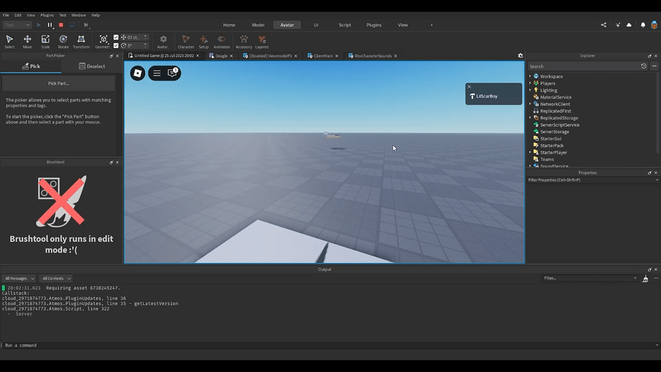This screenshot has height=372, width=661.
Task: Select LilScarBoy in the player list
Action: [x=487, y=96]
